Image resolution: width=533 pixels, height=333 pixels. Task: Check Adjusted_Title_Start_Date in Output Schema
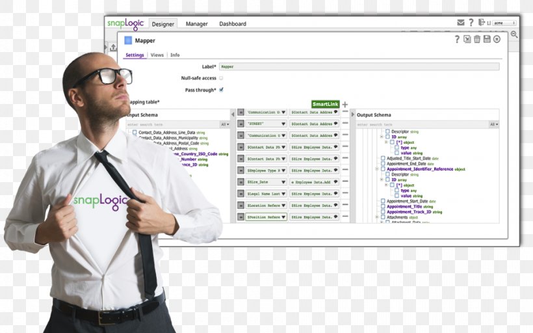[x=383, y=158]
